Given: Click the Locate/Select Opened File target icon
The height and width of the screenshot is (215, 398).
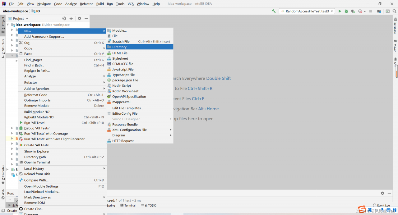Looking at the screenshot, I should [64, 19].
